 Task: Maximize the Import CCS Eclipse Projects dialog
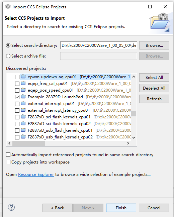[x=150, y=7]
